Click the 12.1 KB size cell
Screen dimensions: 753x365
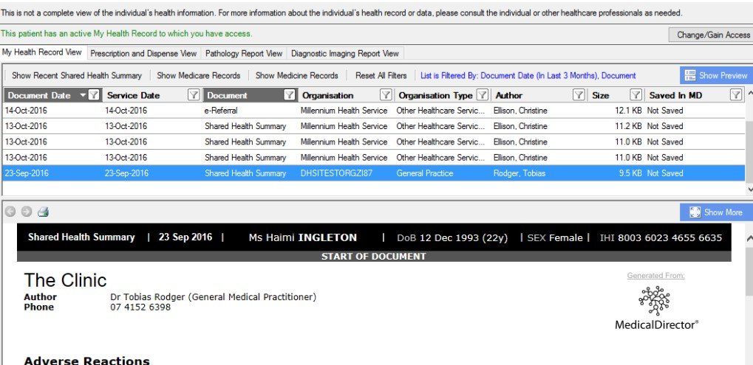coord(628,111)
